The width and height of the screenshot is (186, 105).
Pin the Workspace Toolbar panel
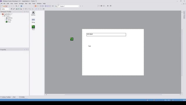click(x=26, y=12)
